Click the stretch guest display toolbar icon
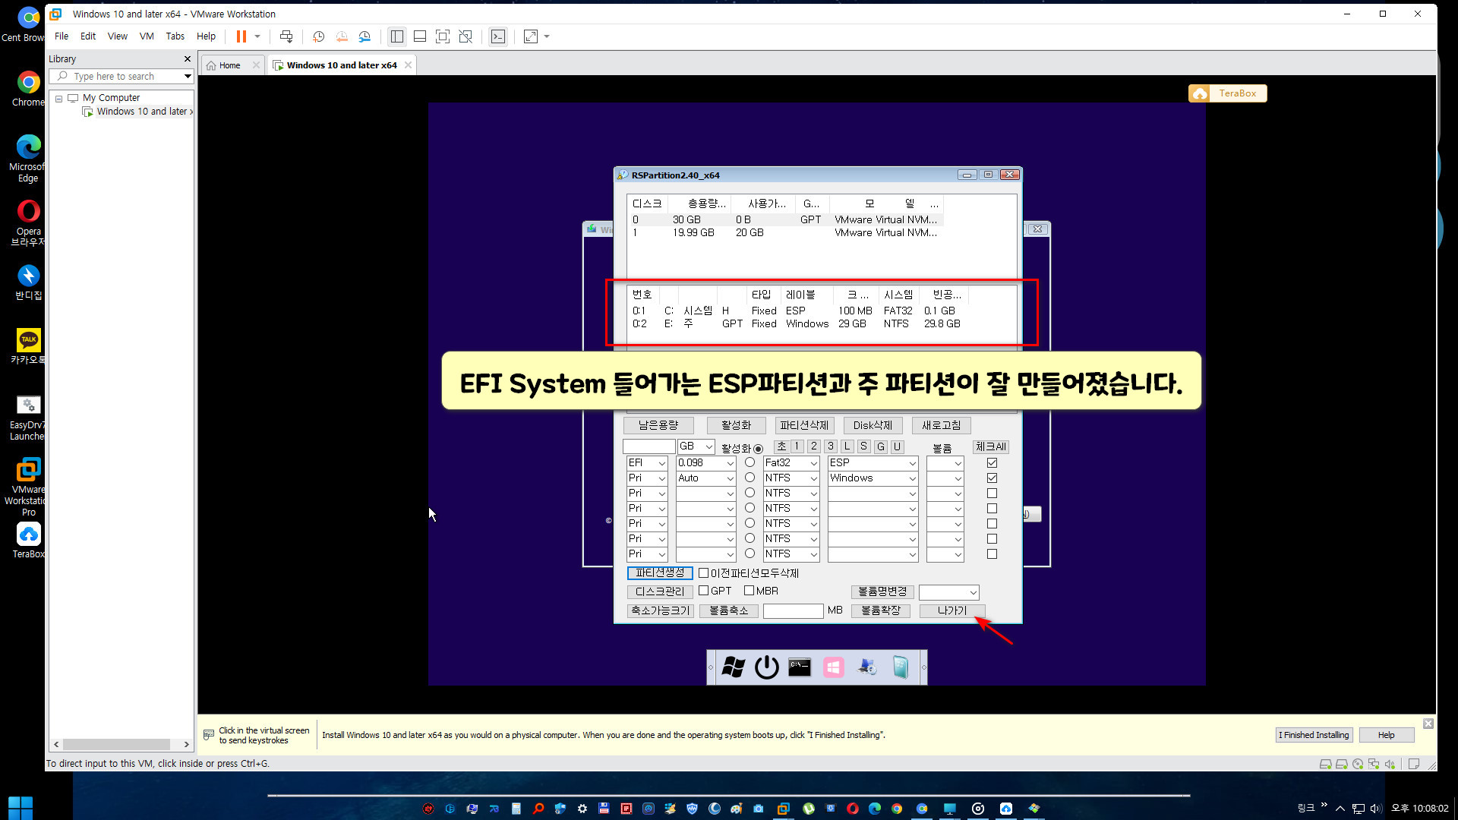Screen dimensions: 1458x820 pos(531,36)
